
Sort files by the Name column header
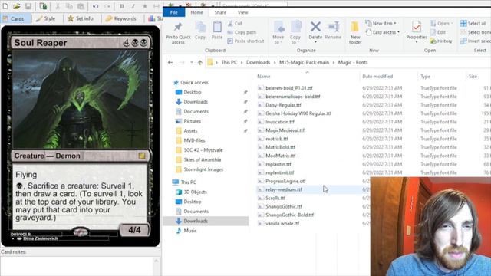pyautogui.click(x=264, y=77)
